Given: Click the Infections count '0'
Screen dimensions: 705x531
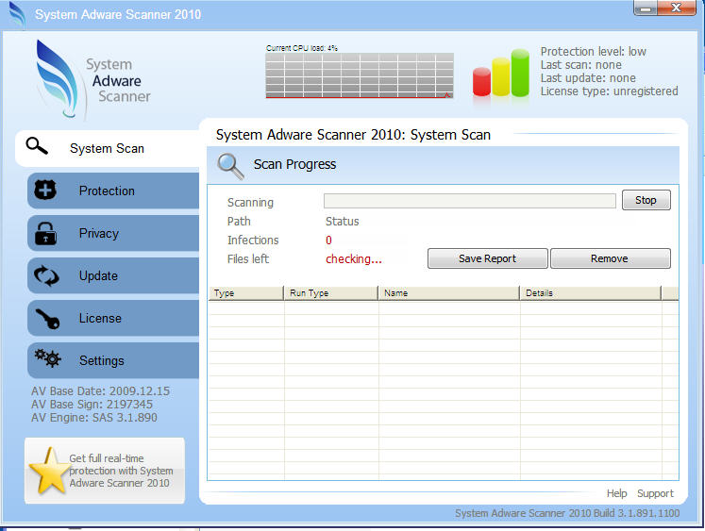Looking at the screenshot, I should pos(328,241).
